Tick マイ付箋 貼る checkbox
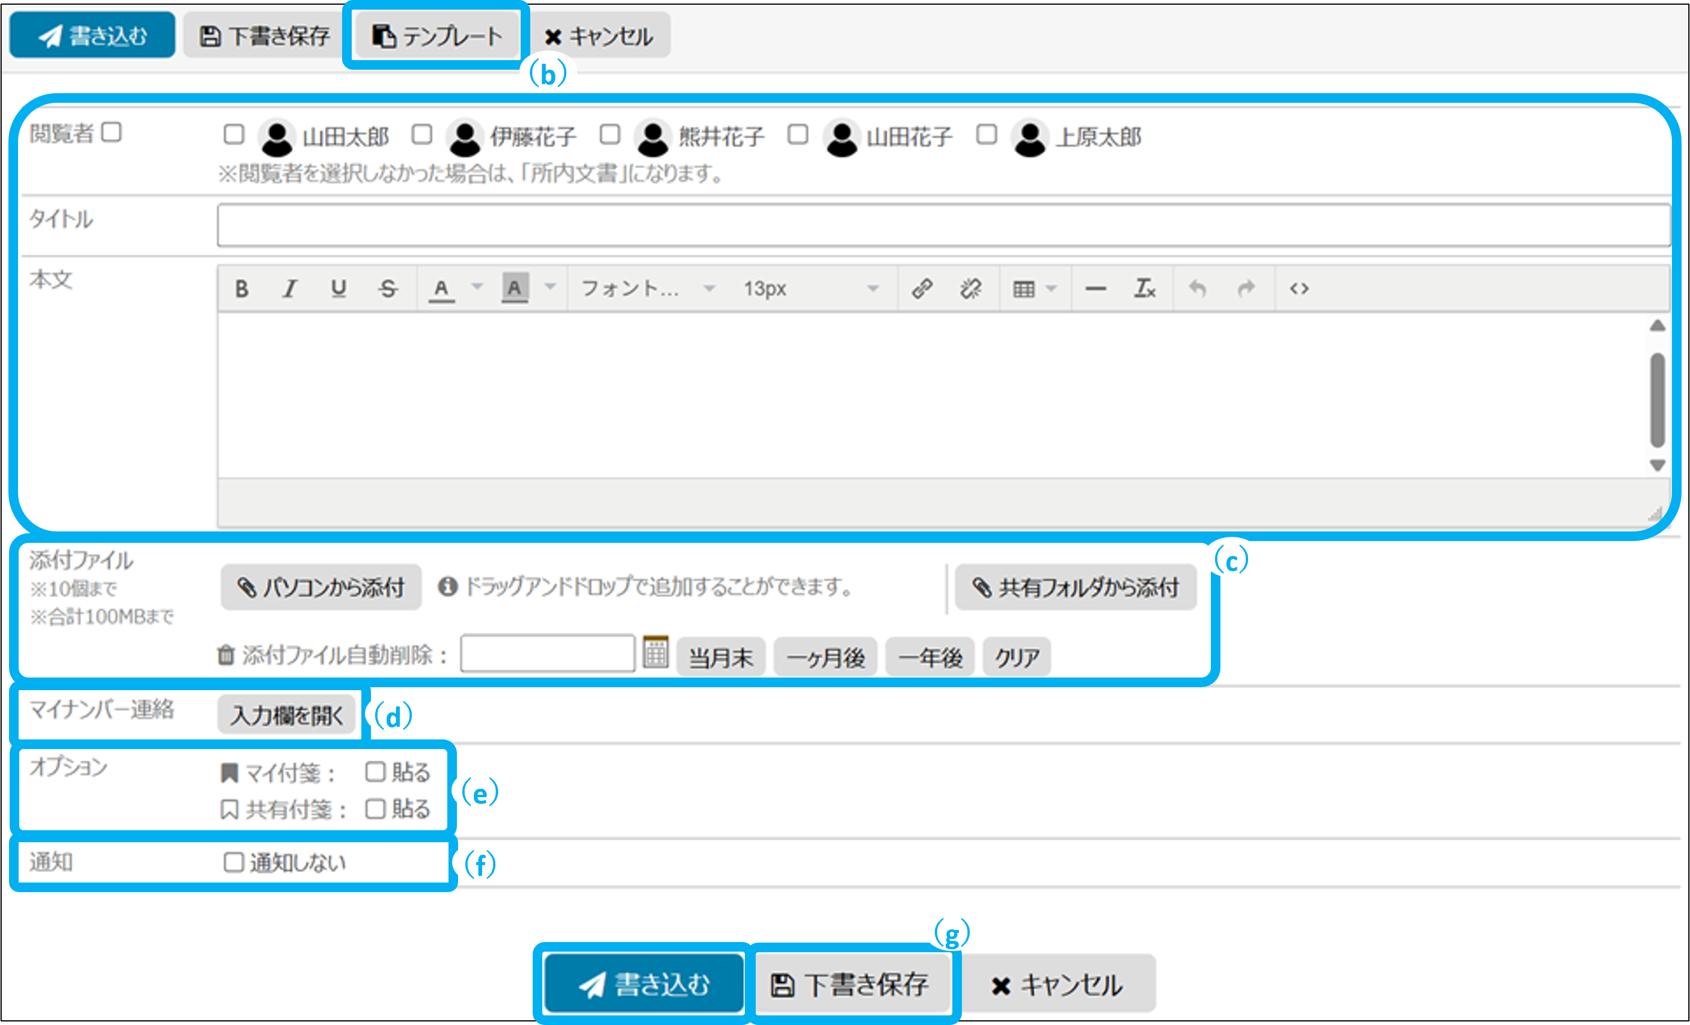The width and height of the screenshot is (1690, 1025). coord(375,772)
